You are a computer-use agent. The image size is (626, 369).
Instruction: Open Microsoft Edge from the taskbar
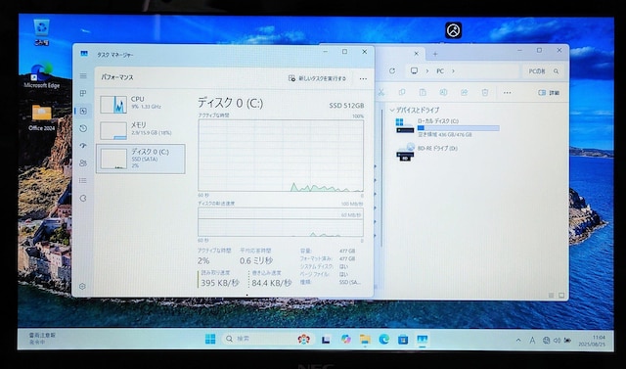coord(384,340)
